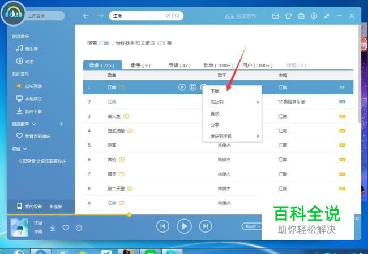Skip to next track
The image size is (368, 254).
206,226
